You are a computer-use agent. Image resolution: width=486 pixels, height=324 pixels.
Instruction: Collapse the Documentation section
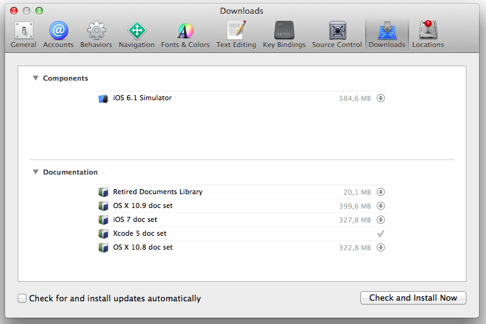click(x=35, y=172)
